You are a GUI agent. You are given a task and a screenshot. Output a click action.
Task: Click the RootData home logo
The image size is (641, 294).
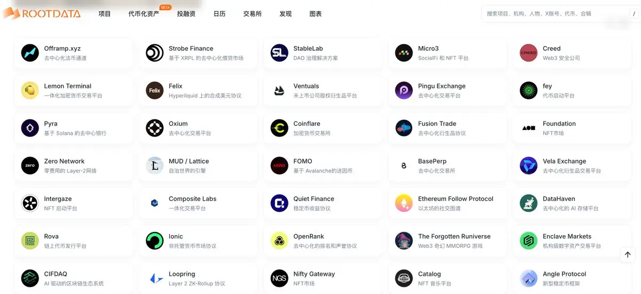tap(42, 13)
